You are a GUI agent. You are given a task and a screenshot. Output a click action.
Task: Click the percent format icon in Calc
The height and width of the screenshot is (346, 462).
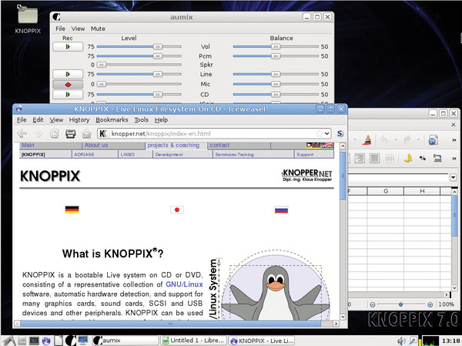[423, 159]
